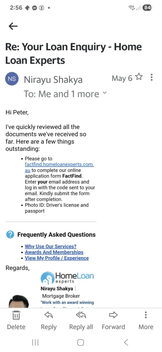Tap the HomeLoan experts logo
This screenshot has height=352, width=162.
pos(67,277)
